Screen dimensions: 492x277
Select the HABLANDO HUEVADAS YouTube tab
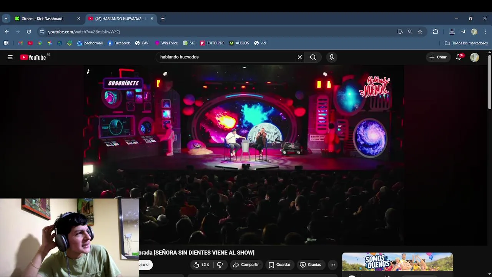click(121, 18)
